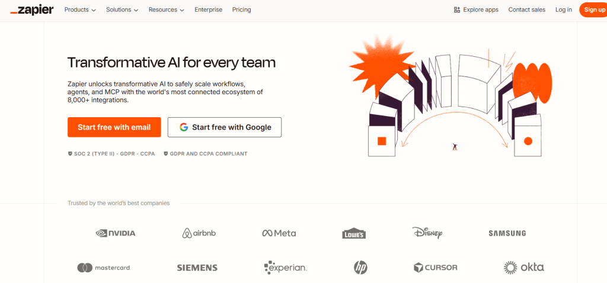Image resolution: width=607 pixels, height=283 pixels.
Task: Click Start free with email button
Action: (x=114, y=127)
